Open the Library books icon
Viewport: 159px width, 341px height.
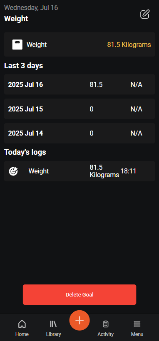pos(53,324)
